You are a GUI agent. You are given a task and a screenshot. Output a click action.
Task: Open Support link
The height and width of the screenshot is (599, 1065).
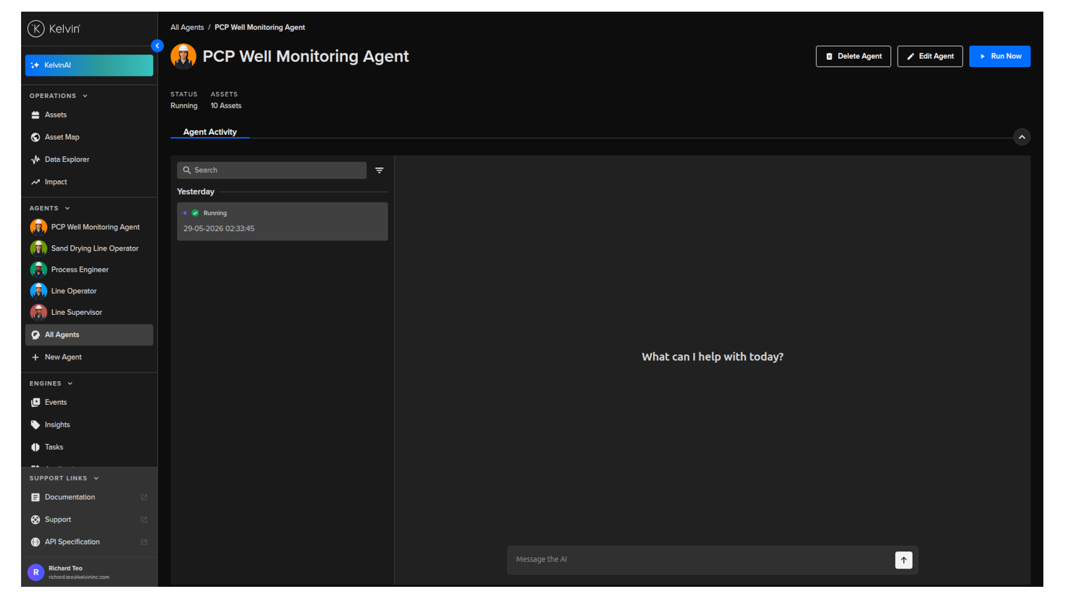tap(89, 520)
